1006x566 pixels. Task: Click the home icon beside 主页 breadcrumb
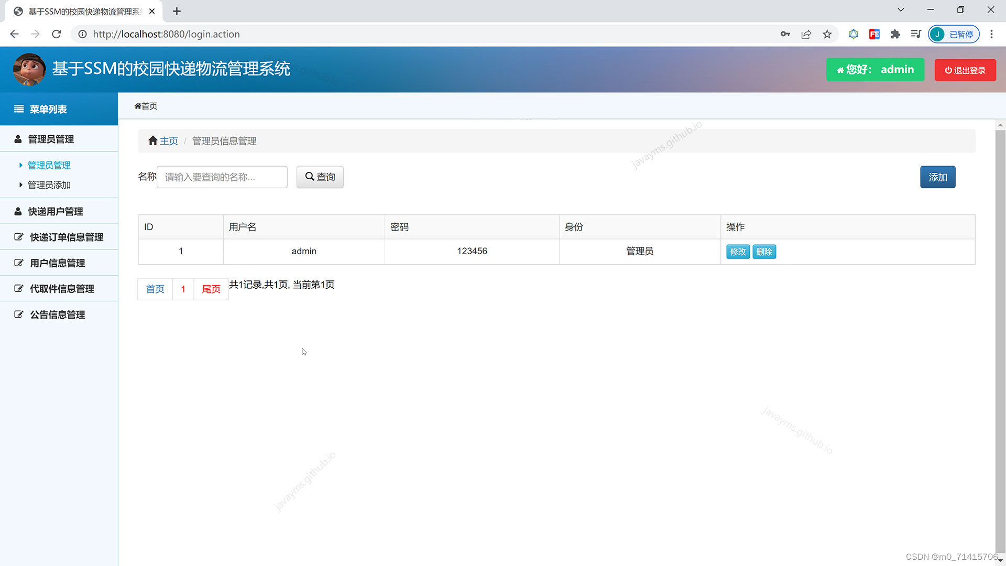click(152, 140)
